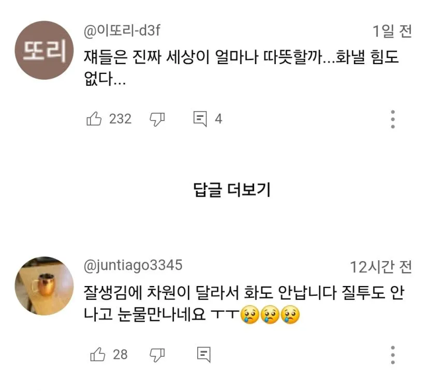The image size is (442, 391).
Task: Click the 1일 전 timestamp link
Action: [391, 30]
